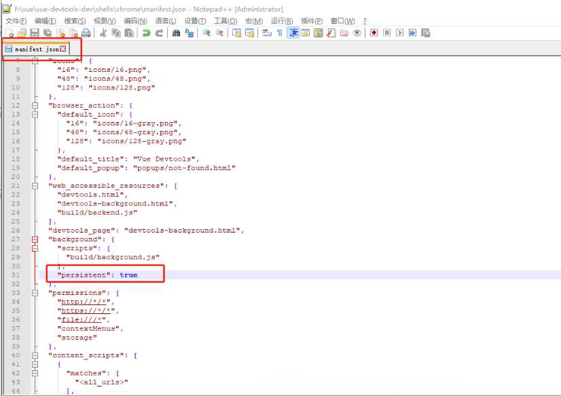561x396 pixels.
Task: Click the Open file folder icon
Action: (22, 33)
